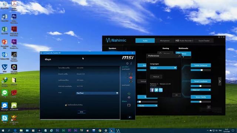
Task: Open Realtek settings gear icon
Action: click(127, 64)
